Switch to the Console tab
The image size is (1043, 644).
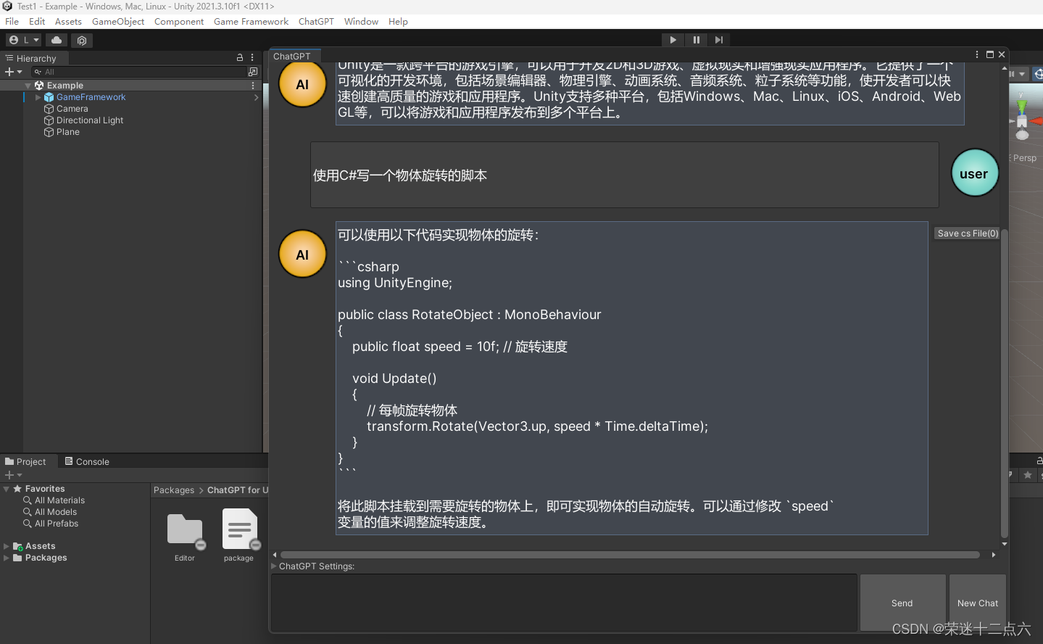pos(87,462)
